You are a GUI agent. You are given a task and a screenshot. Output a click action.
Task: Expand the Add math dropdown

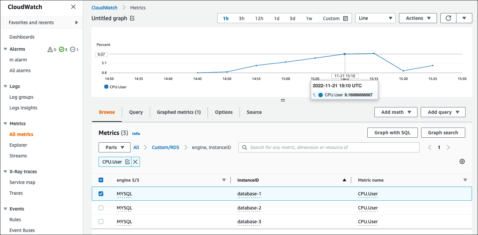(x=396, y=112)
